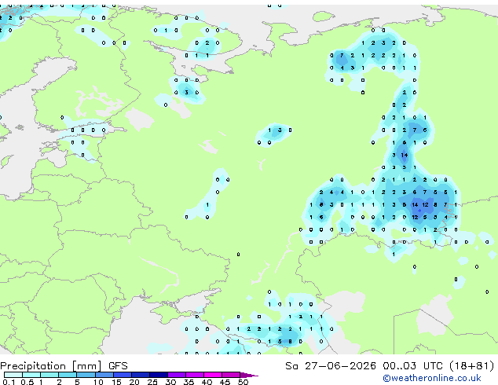Image resolution: width=498 pixels, height=385 pixels.
Task: Click the 00..03 UTC time label
Action: pyautogui.click(x=412, y=366)
